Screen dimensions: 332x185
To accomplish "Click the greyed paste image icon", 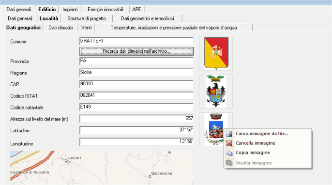I will (229, 163).
